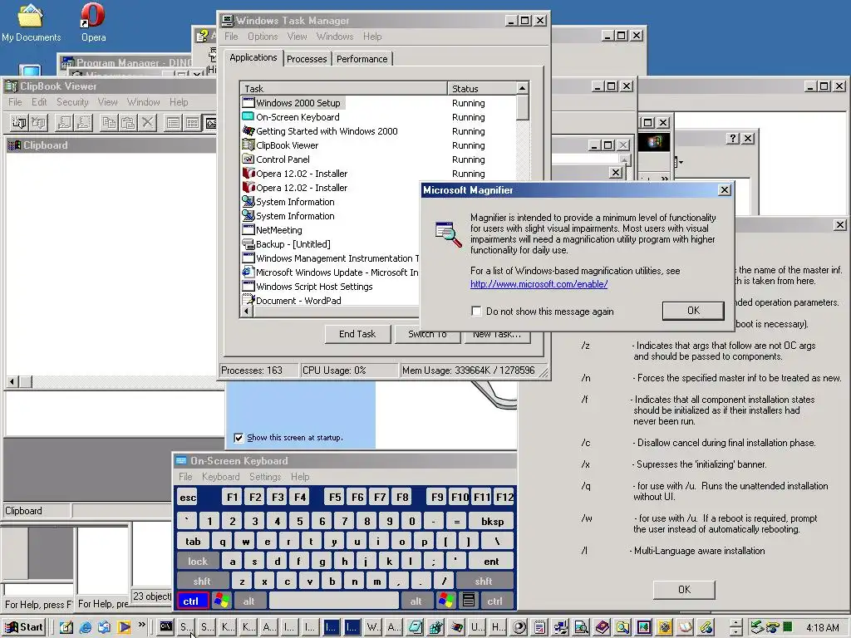Click the W... taskbar button
The image size is (851, 638).
(x=372, y=627)
